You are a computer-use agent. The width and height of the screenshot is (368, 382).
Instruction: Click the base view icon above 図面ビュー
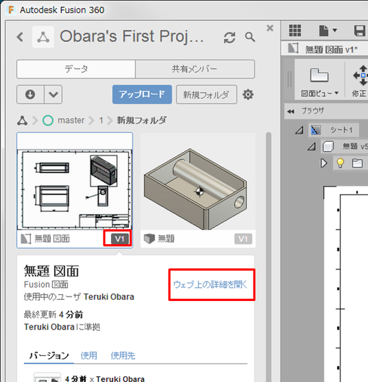319,75
